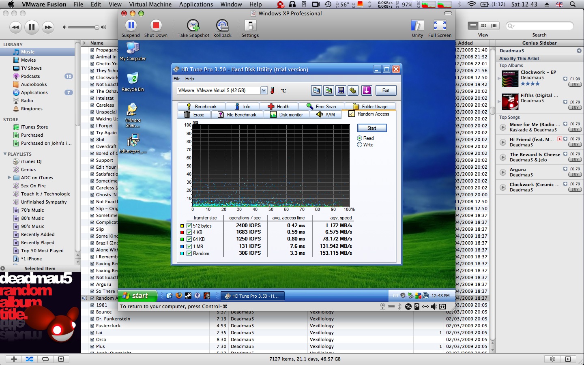Collapse the PLAYLISTS section in iTunes sidebar
The width and height of the screenshot is (584, 365).
coord(5,154)
